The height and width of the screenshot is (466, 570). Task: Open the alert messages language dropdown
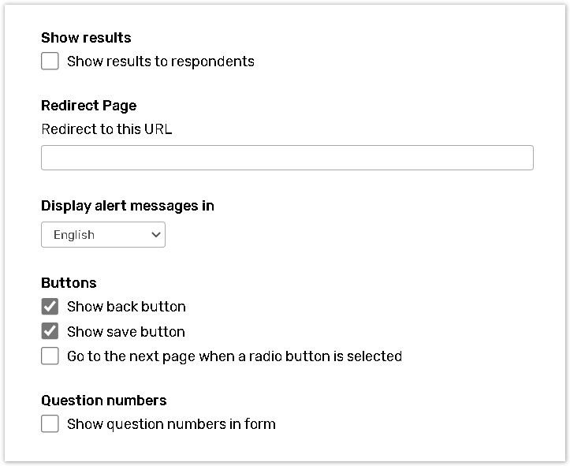pyautogui.click(x=103, y=235)
